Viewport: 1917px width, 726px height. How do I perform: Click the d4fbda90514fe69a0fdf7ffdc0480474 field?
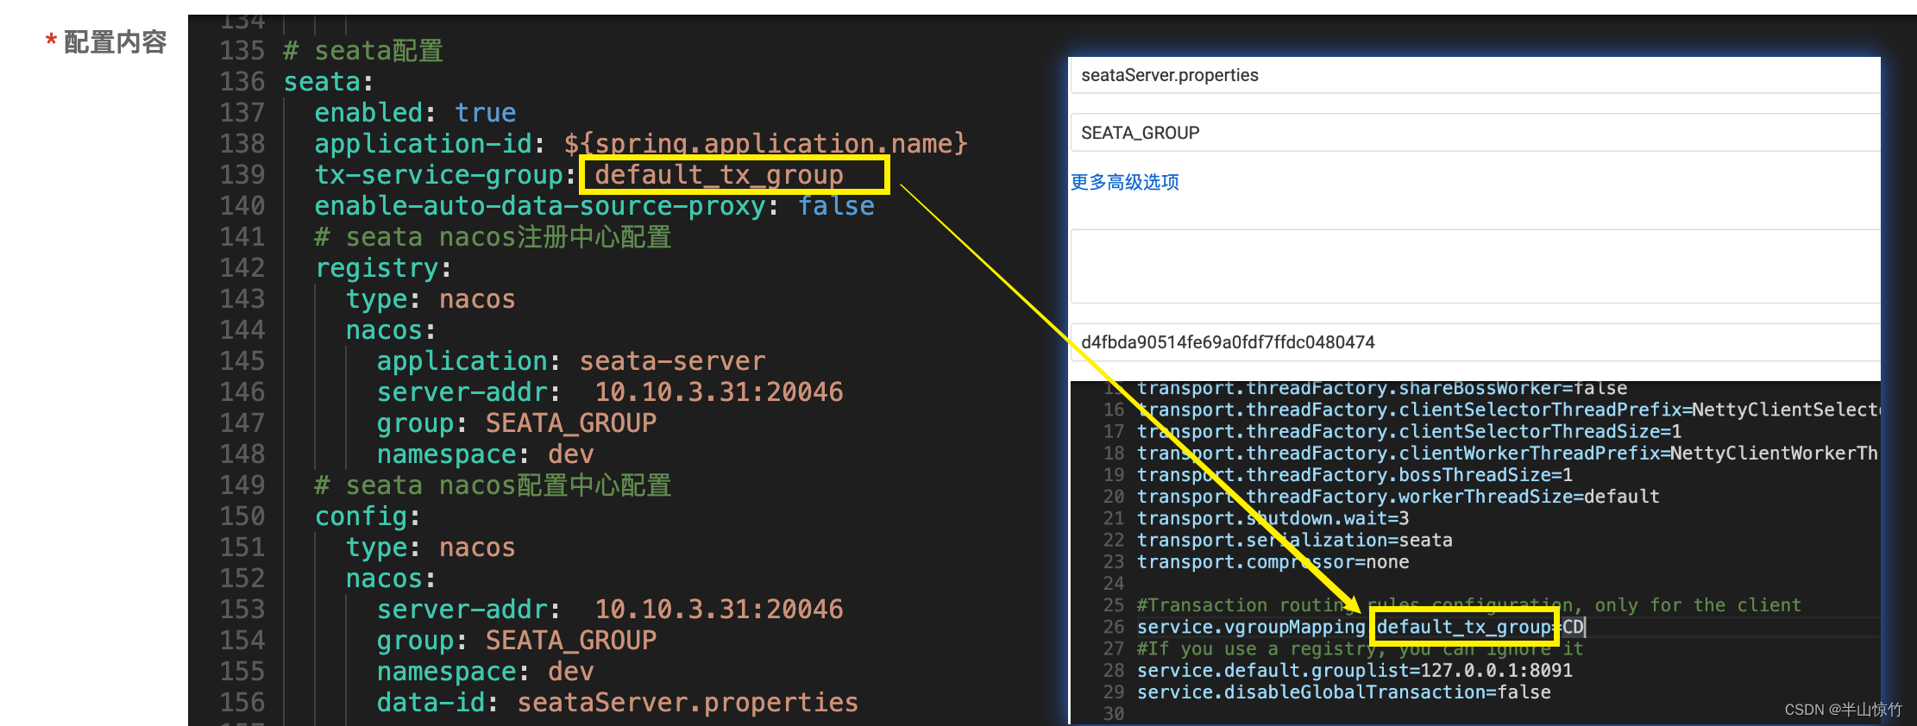pos(1474,342)
